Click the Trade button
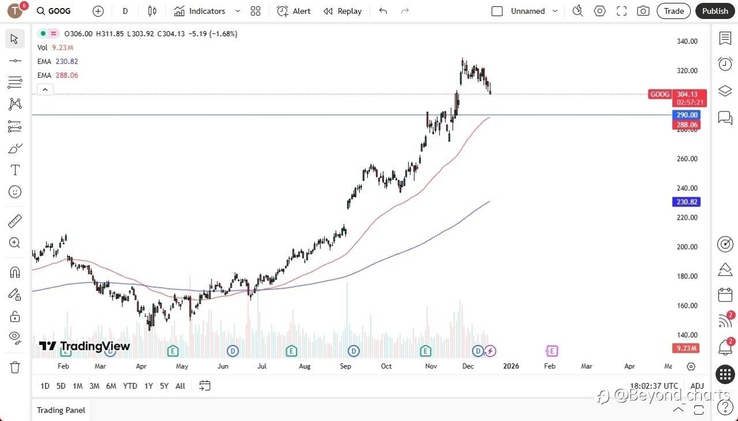The width and height of the screenshot is (738, 421). (x=673, y=11)
